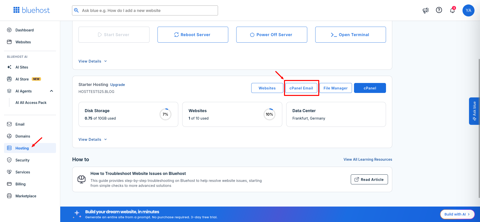
Task: Open AI Store
Action: 30,79
